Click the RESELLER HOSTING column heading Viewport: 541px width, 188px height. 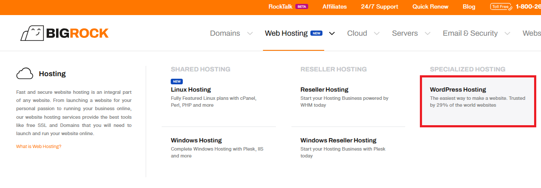click(x=334, y=69)
